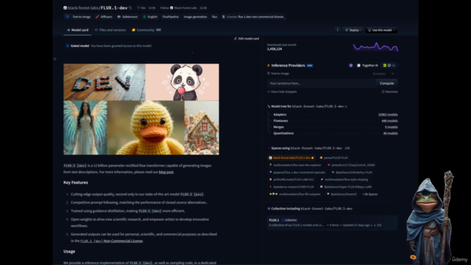471x265 pixels.
Task: Open the three-dot more options menu
Action: click(337, 30)
